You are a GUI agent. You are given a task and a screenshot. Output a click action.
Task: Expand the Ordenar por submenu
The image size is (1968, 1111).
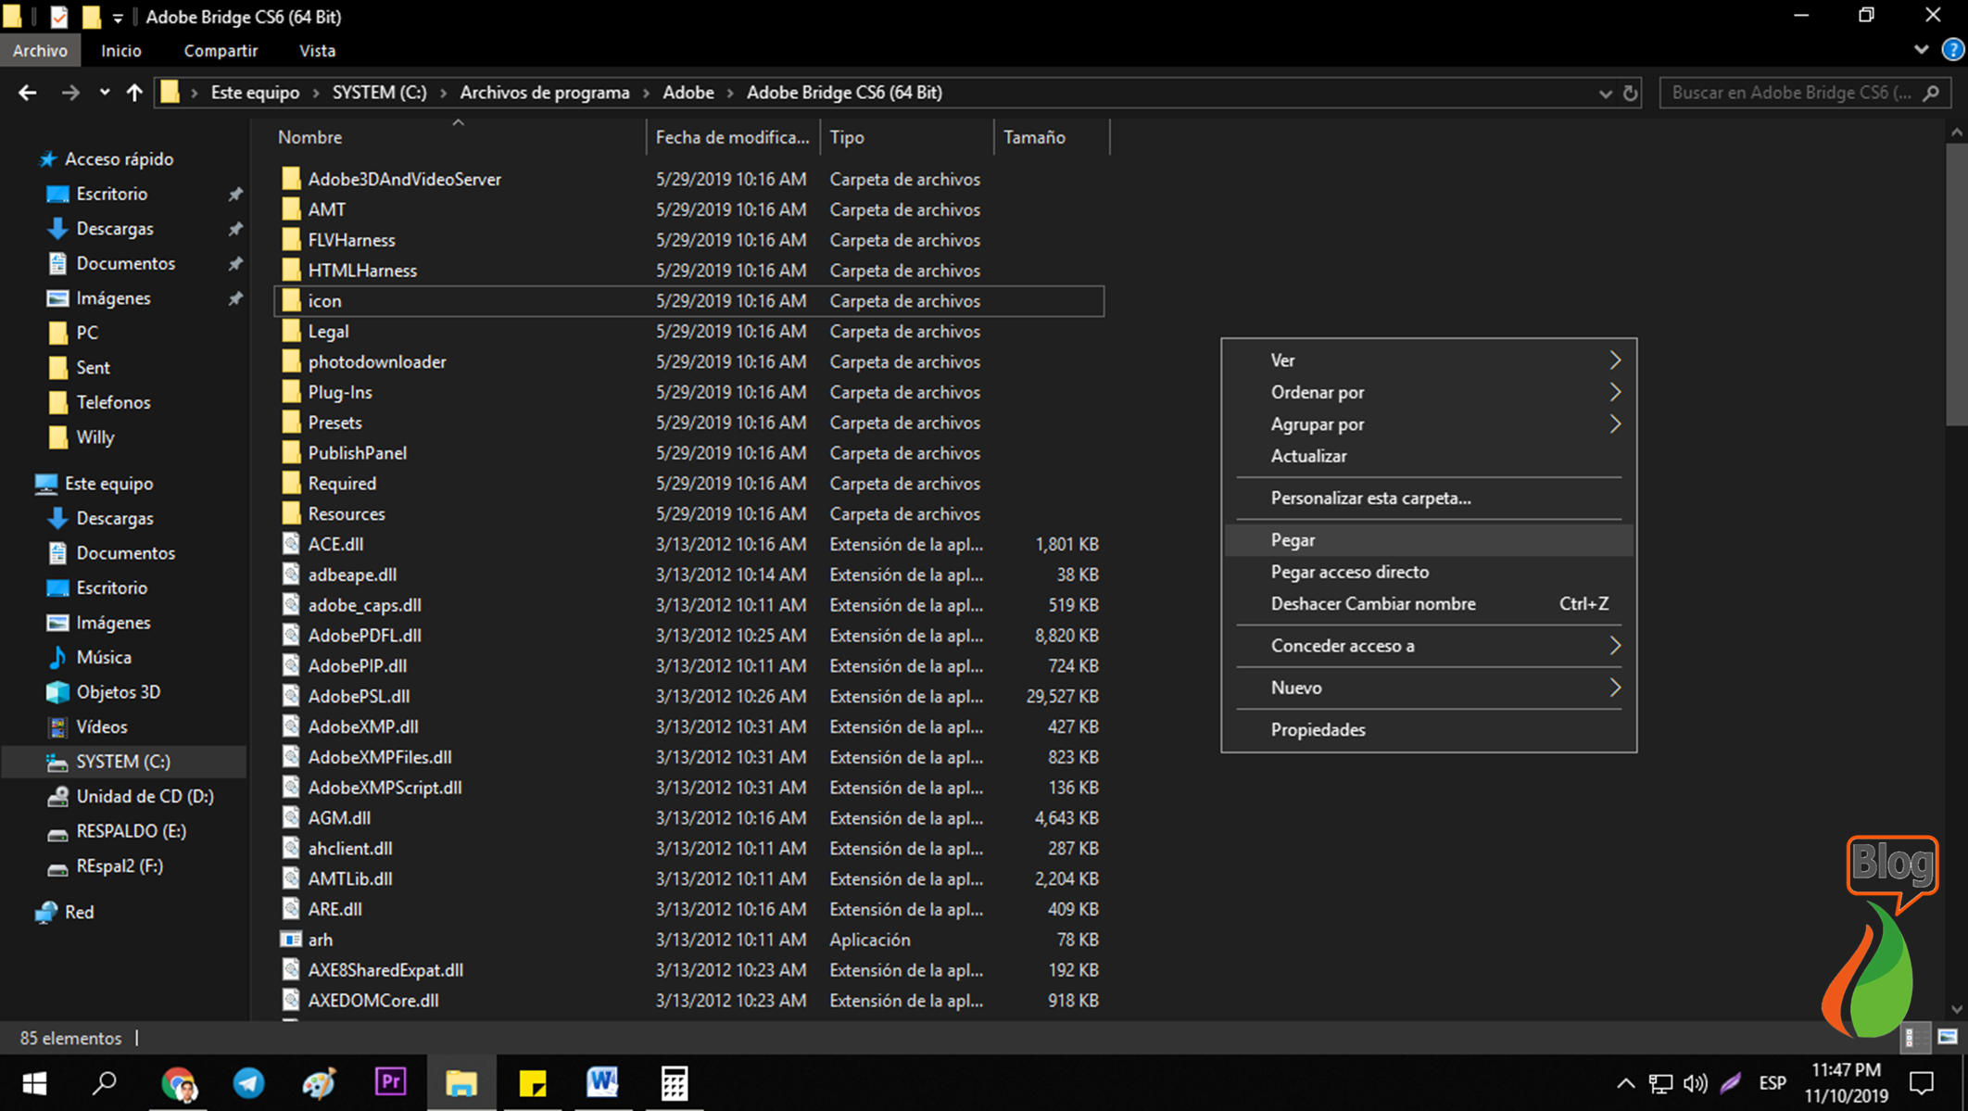click(x=1429, y=392)
